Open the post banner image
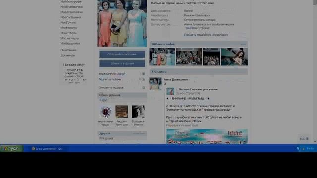 coord(207,136)
